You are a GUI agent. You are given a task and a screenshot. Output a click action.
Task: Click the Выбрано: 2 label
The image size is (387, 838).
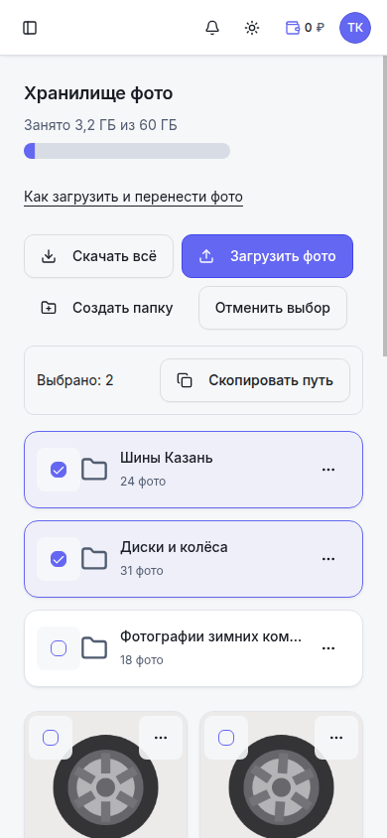(x=75, y=380)
